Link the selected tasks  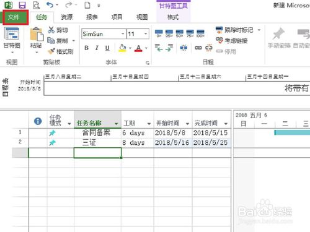coord(198,48)
